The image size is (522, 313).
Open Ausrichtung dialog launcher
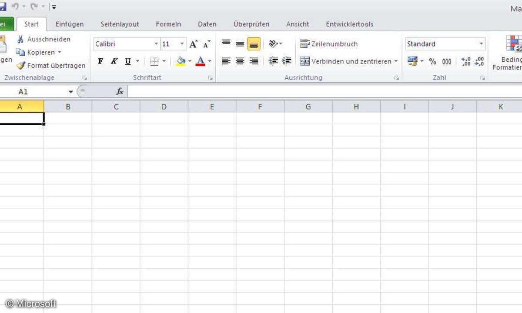(x=396, y=78)
